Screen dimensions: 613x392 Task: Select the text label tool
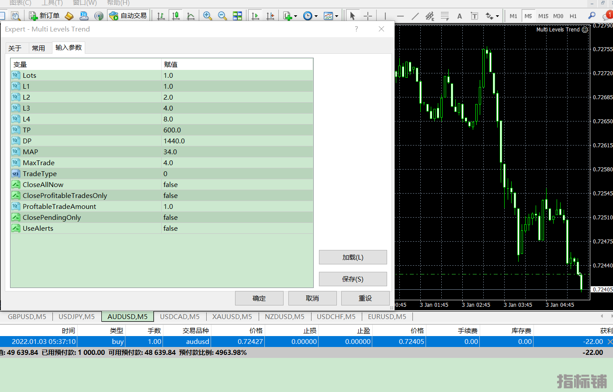tap(474, 16)
